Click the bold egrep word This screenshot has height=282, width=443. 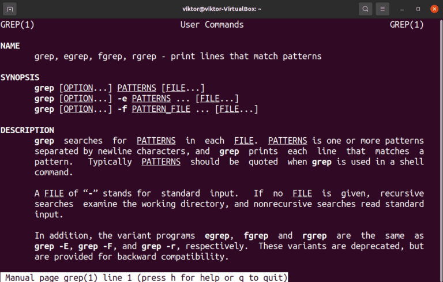pyautogui.click(x=217, y=236)
